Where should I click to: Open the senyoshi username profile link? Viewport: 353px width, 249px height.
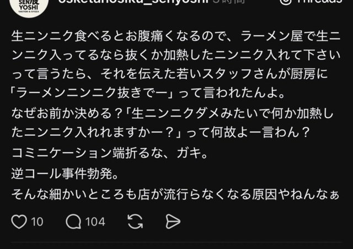click(133, 2)
